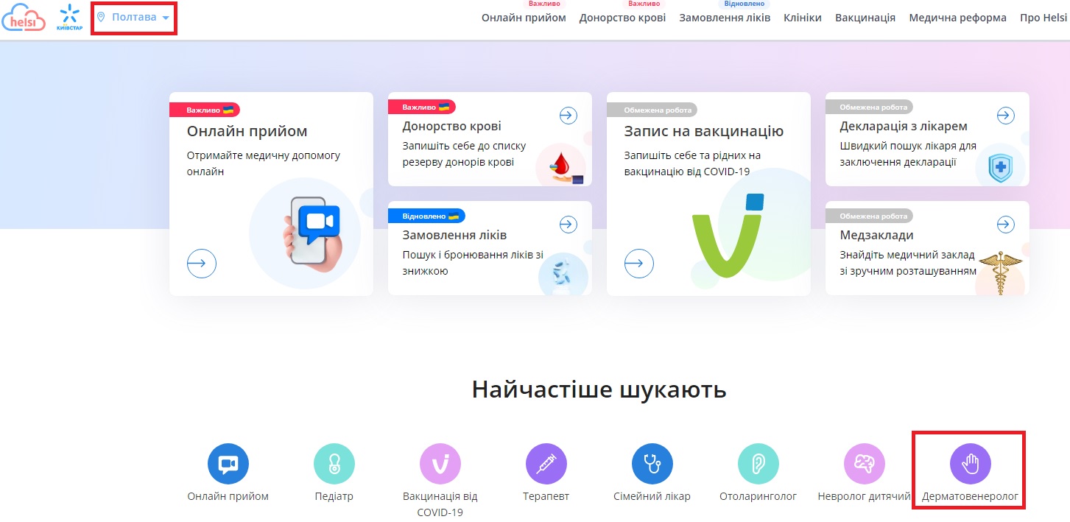The height and width of the screenshot is (522, 1070).
Task: Open the Полтава city dropdown
Action: pyautogui.click(x=133, y=17)
